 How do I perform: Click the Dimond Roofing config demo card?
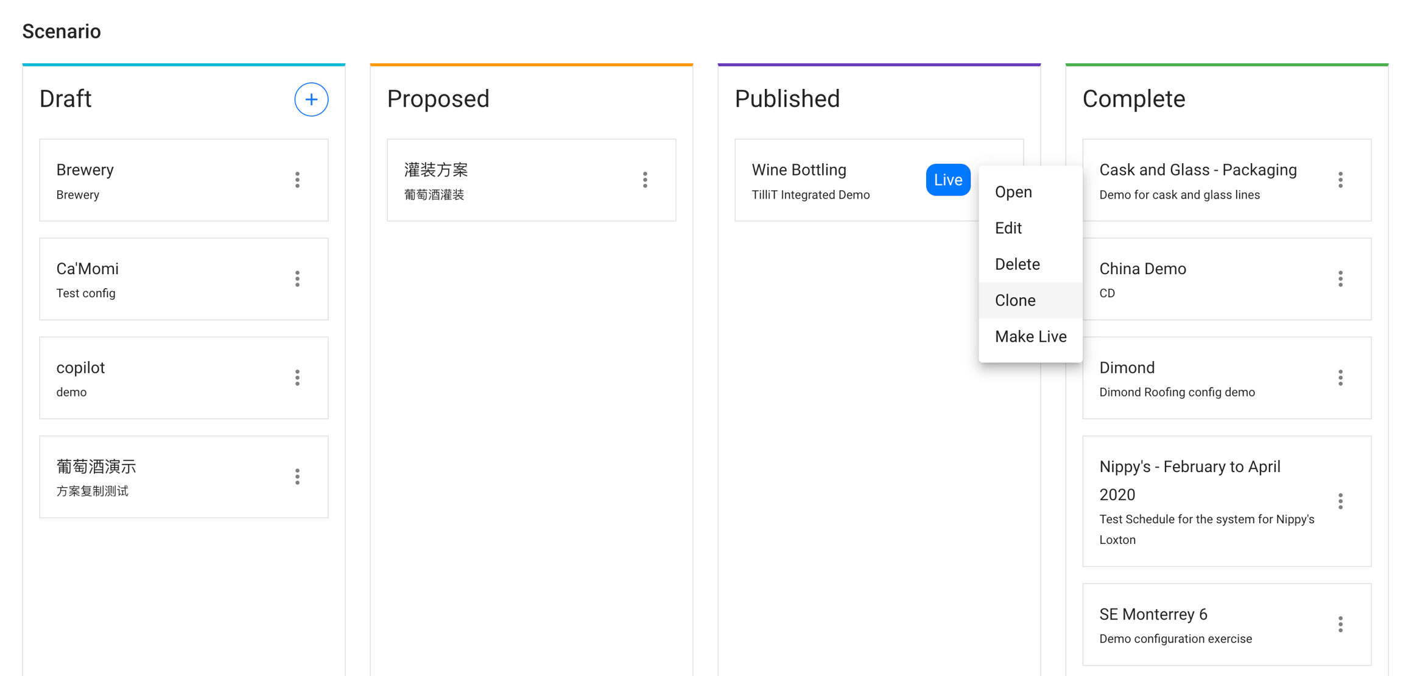pyautogui.click(x=1206, y=378)
